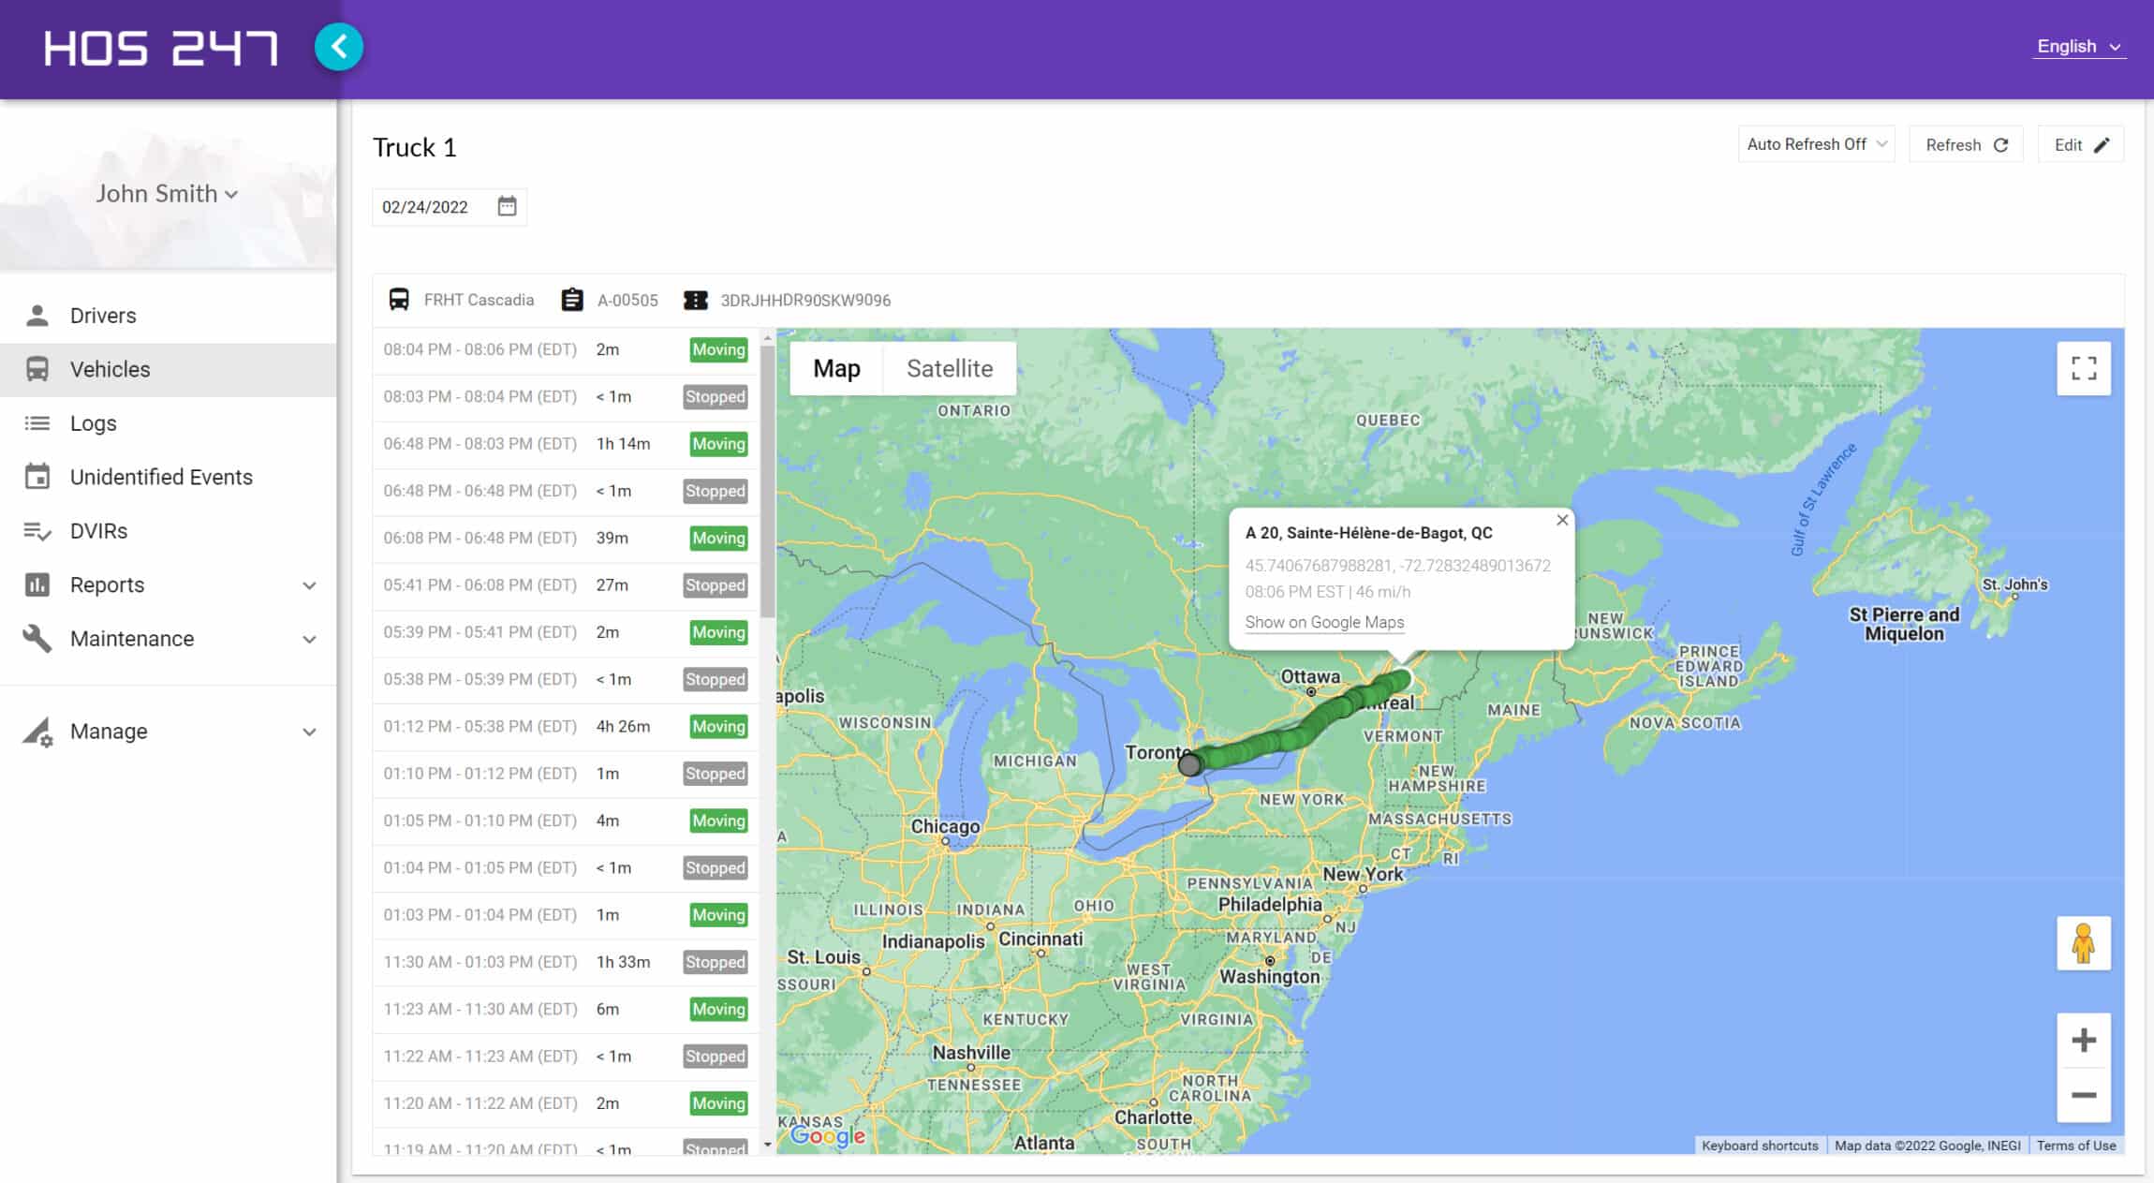Switch to Satellite map view
Image resolution: width=2154 pixels, height=1183 pixels.
[x=950, y=369]
